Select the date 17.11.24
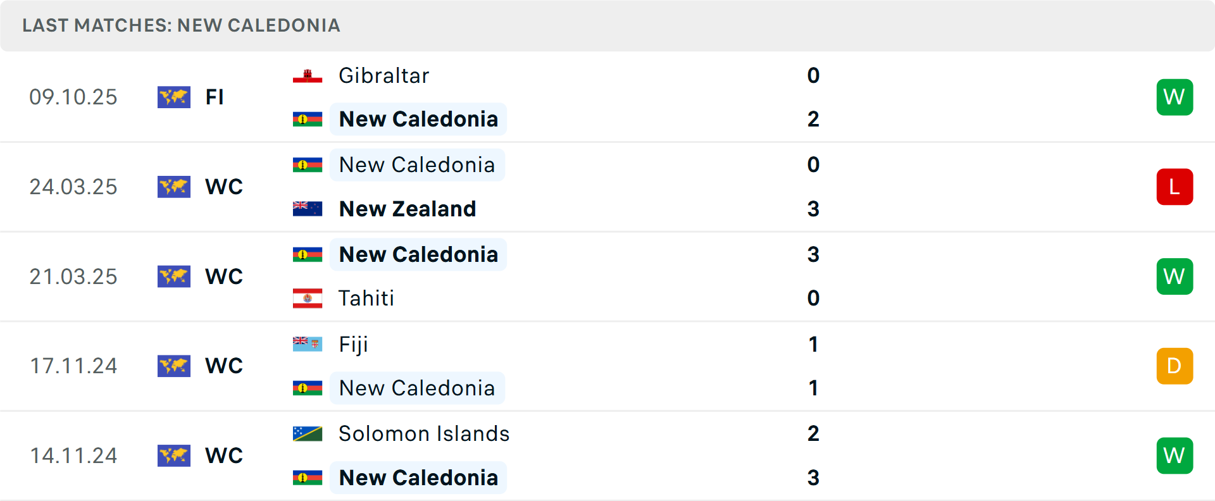This screenshot has height=501, width=1215. [x=73, y=366]
